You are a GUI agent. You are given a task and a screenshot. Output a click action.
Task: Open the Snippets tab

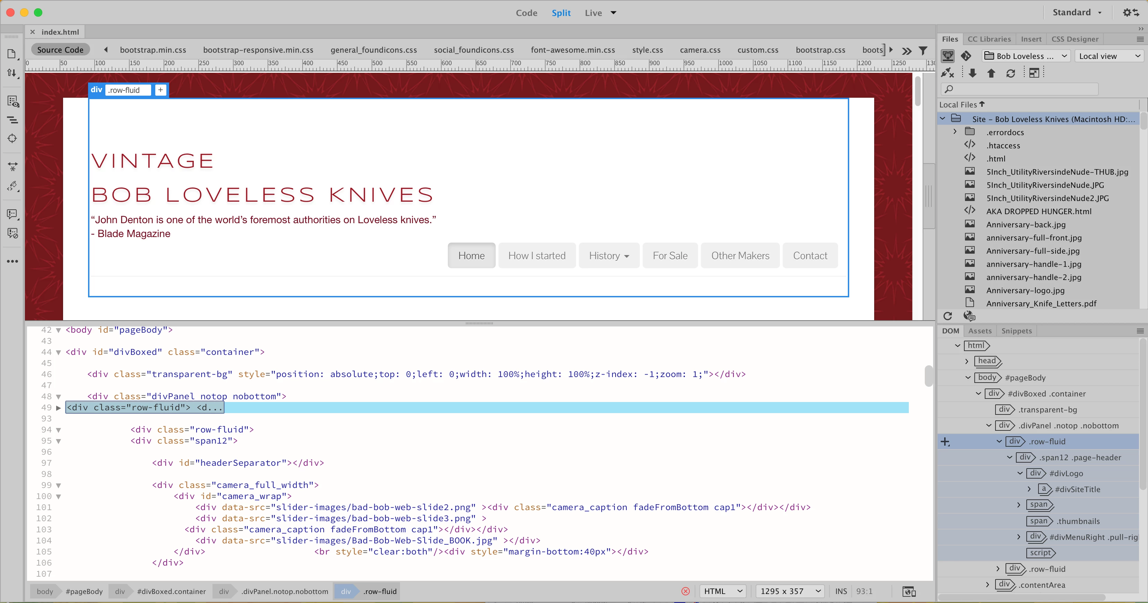[x=1016, y=331]
